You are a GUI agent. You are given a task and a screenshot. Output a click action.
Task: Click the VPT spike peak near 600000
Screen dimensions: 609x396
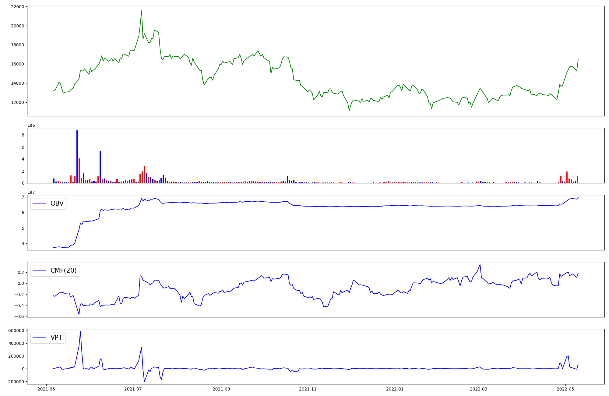point(80,332)
